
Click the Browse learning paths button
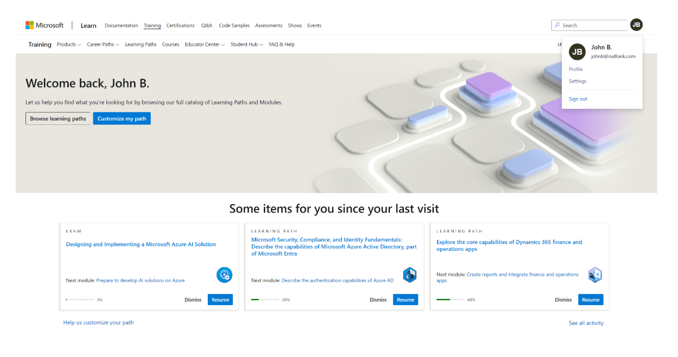click(57, 118)
